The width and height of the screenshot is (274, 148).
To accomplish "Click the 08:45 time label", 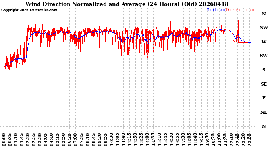I will click(93, 140).
